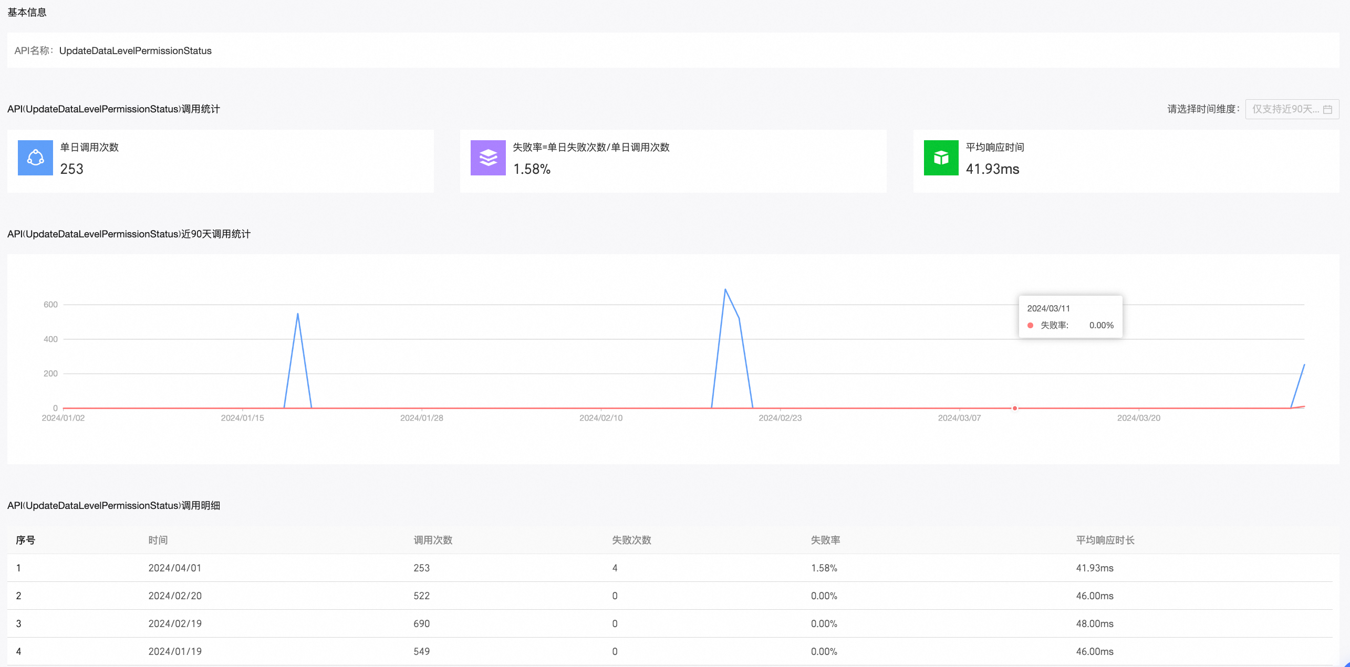Image resolution: width=1350 pixels, height=667 pixels.
Task: Click the calendar icon in date picker
Action: 1327,109
